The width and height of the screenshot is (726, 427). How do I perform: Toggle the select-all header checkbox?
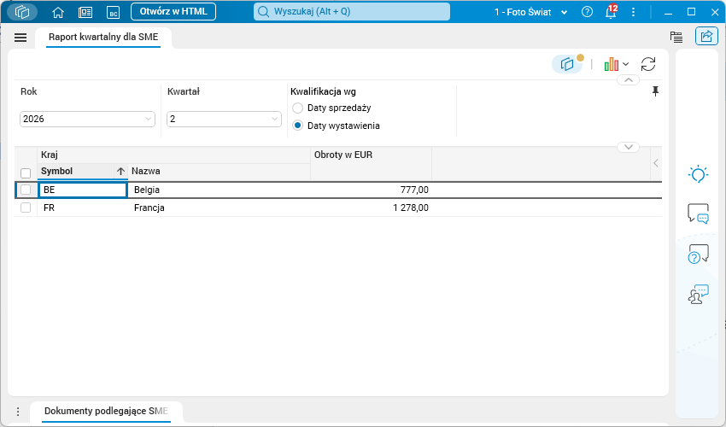26,173
